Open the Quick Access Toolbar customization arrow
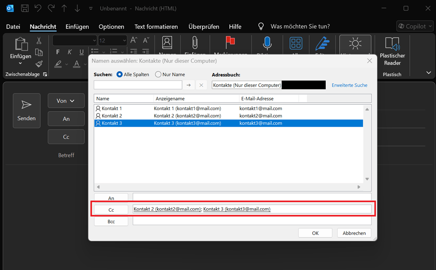This screenshot has width=436, height=270. click(x=91, y=9)
